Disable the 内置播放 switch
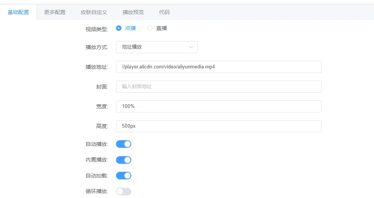Viewport: 374px width, 198px height. [x=124, y=160]
